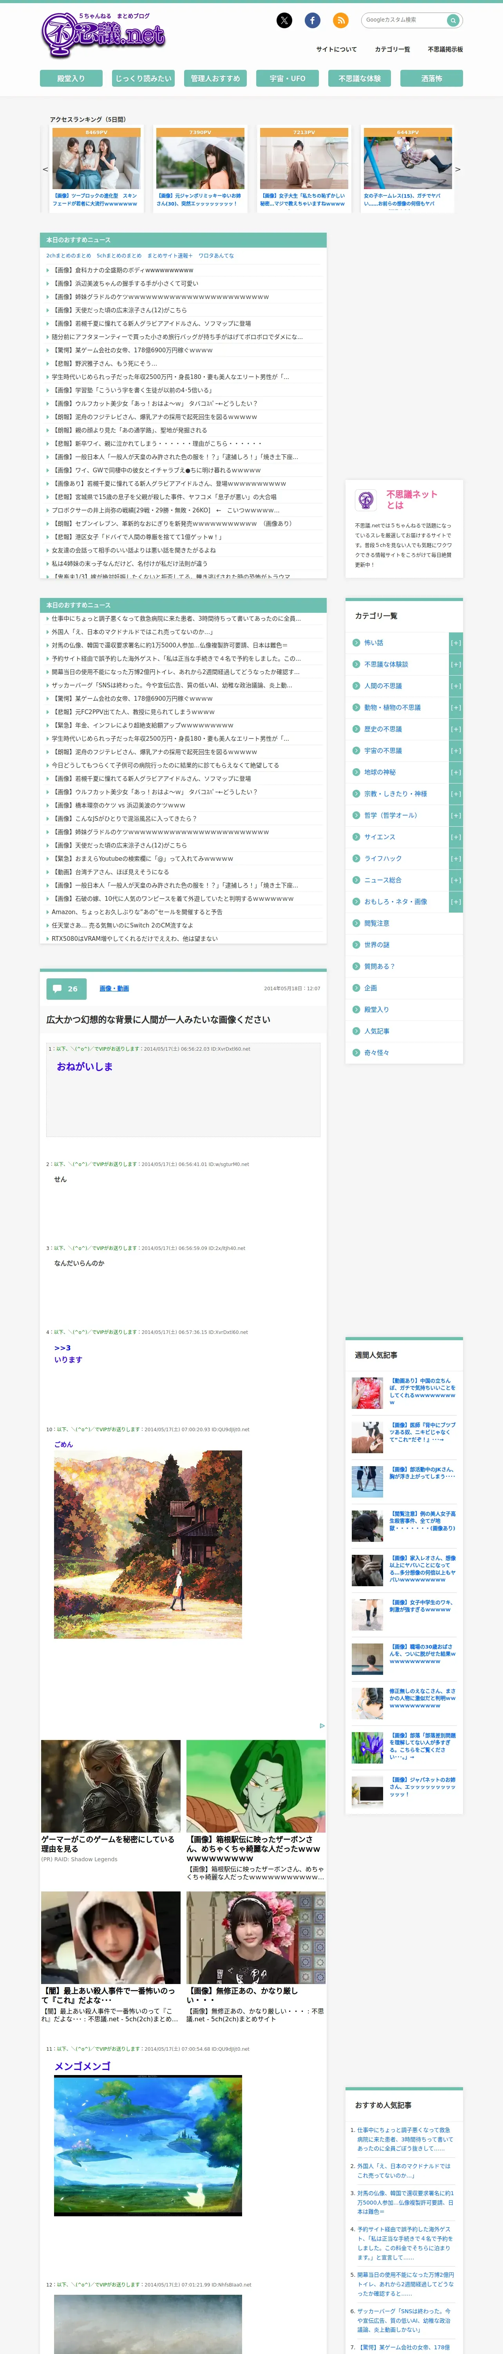Click the ad choices triangle icon

point(322,1726)
